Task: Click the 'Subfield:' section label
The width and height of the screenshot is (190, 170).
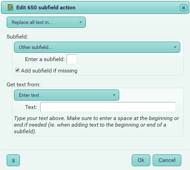Action: coord(17,37)
